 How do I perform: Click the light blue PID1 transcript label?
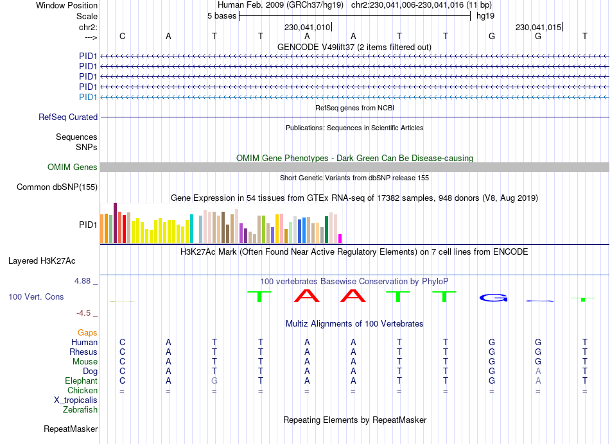tap(88, 97)
